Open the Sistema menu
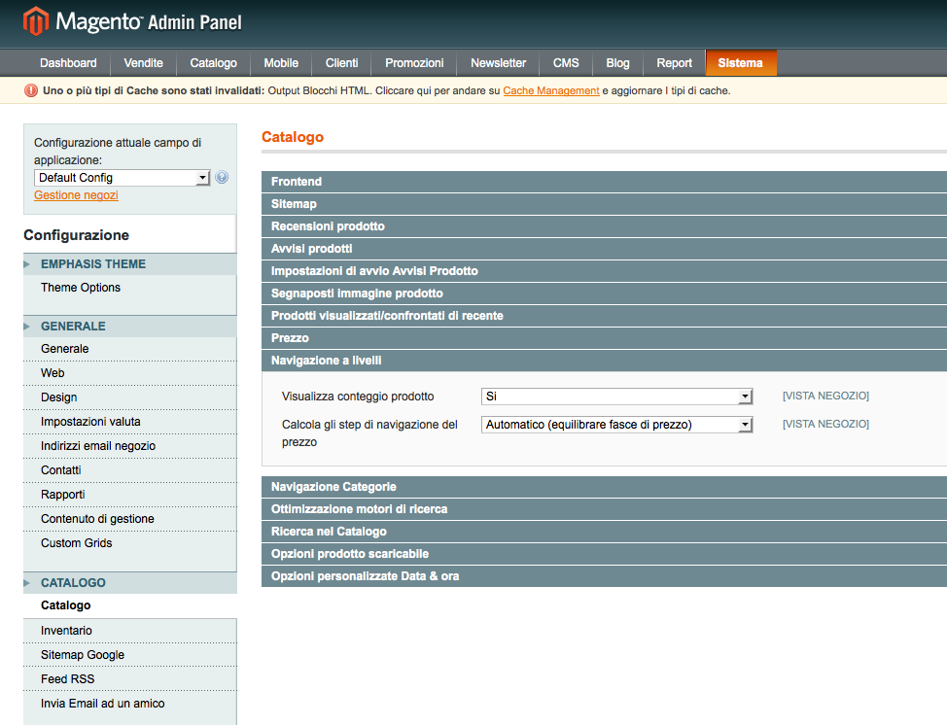The image size is (947, 725). (x=741, y=62)
